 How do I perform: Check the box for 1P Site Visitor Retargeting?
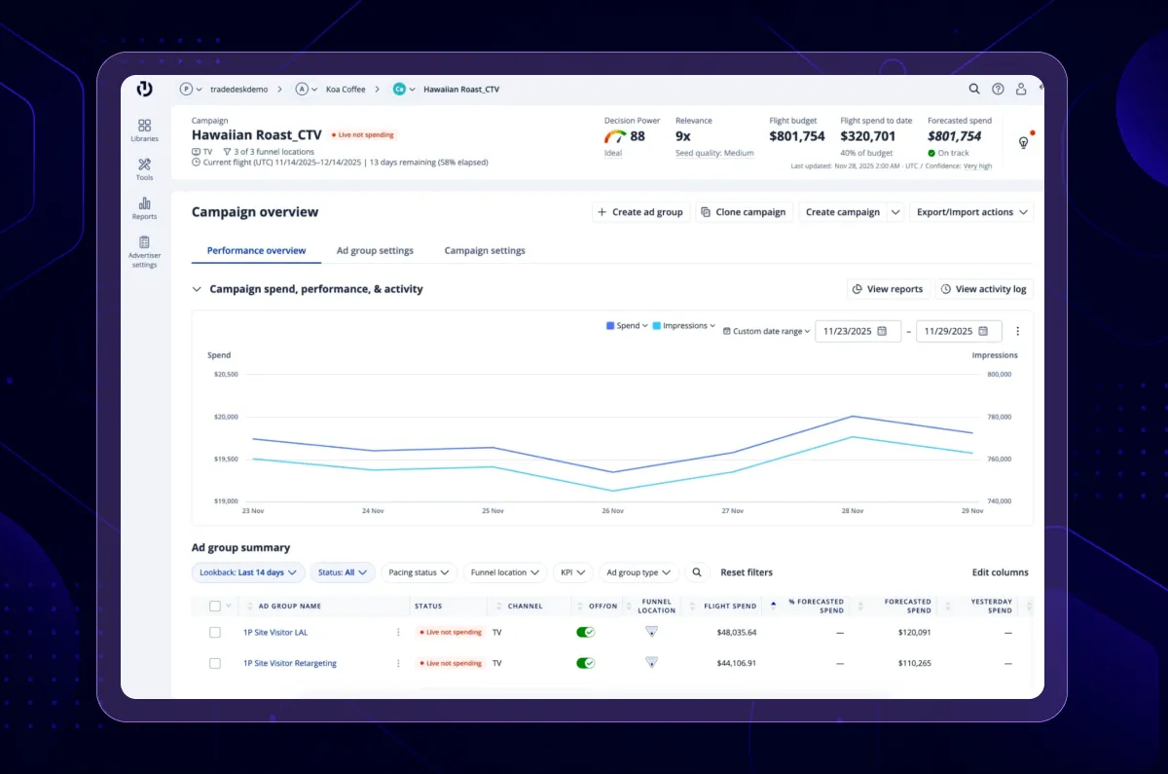click(x=215, y=663)
